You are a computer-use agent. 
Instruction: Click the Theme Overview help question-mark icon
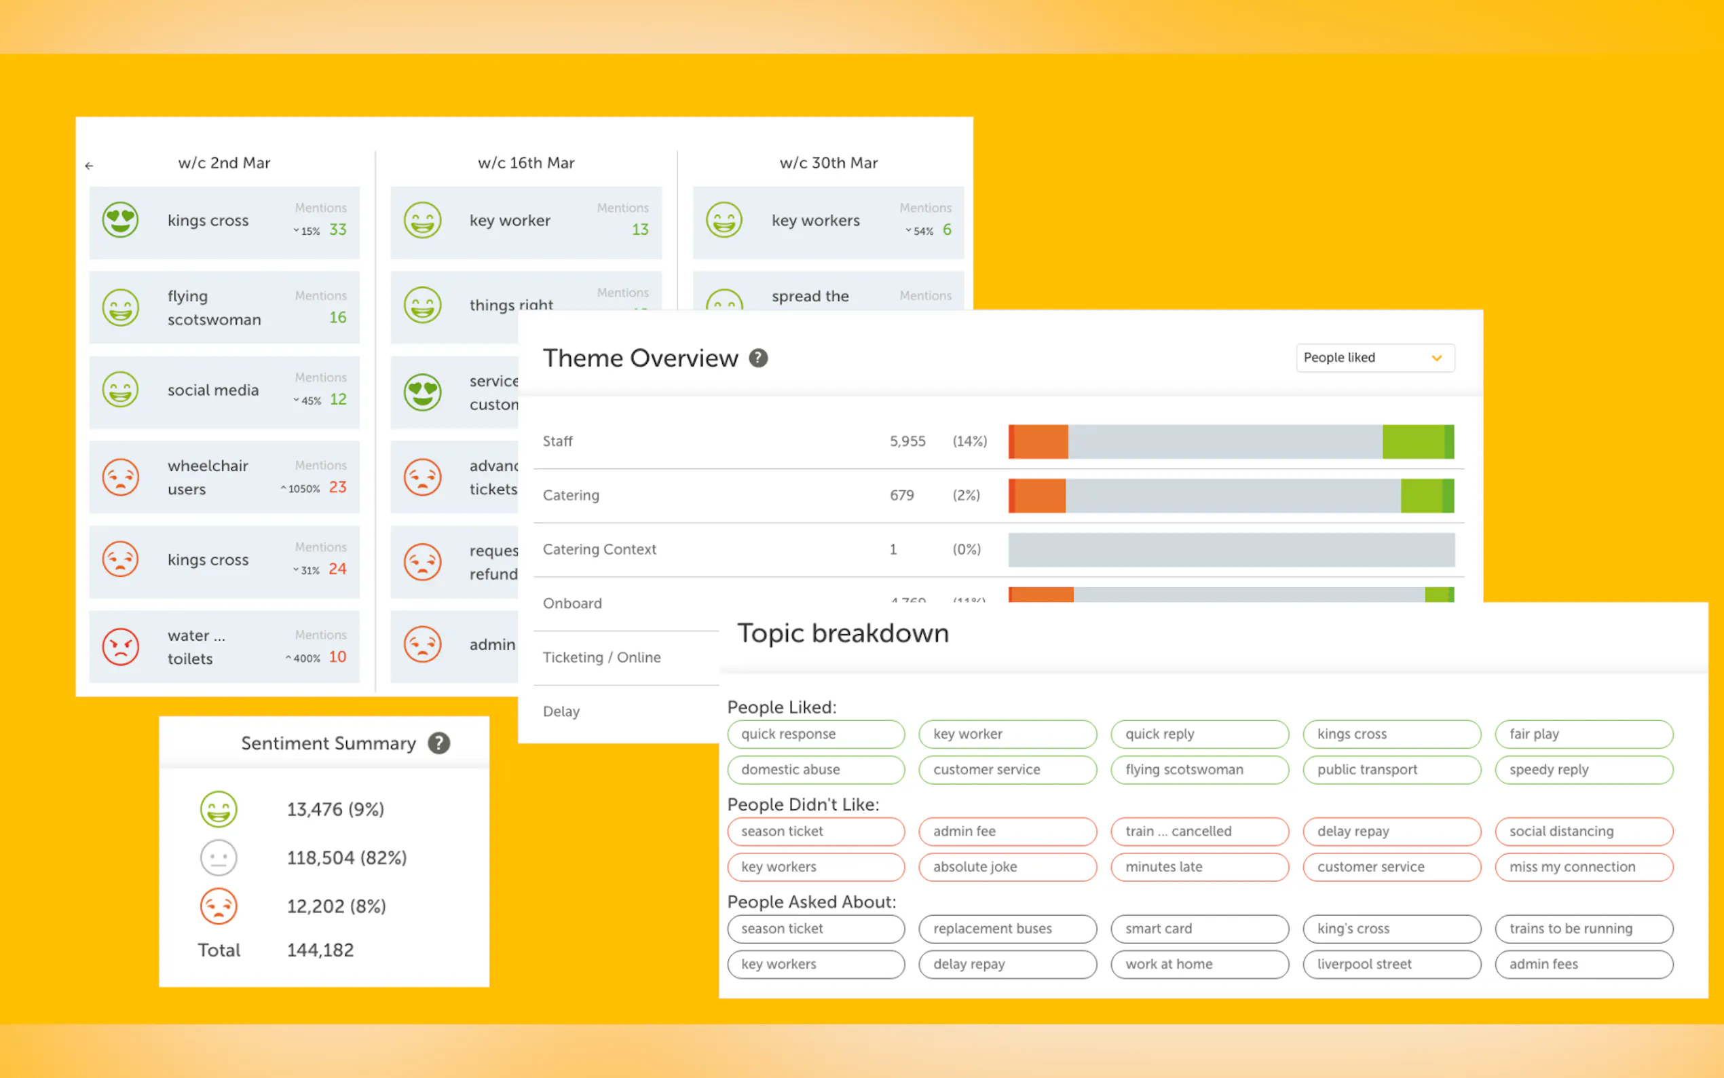[758, 358]
